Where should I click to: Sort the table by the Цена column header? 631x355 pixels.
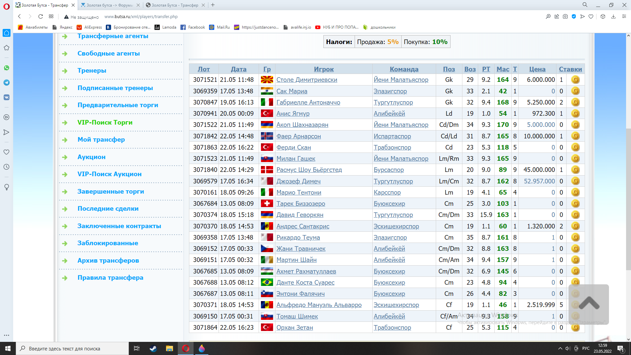pyautogui.click(x=537, y=69)
